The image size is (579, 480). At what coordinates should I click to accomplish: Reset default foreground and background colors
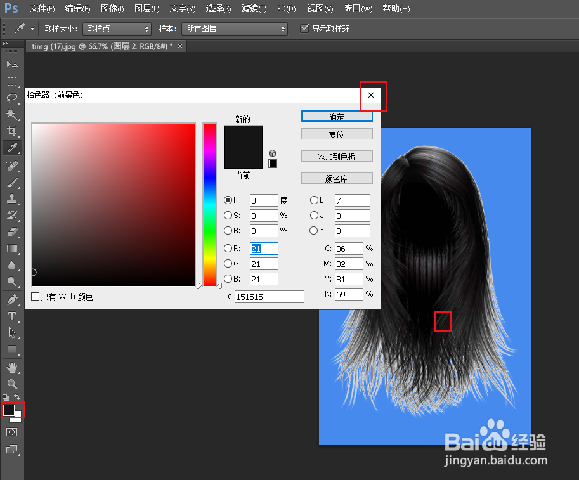(x=6, y=398)
